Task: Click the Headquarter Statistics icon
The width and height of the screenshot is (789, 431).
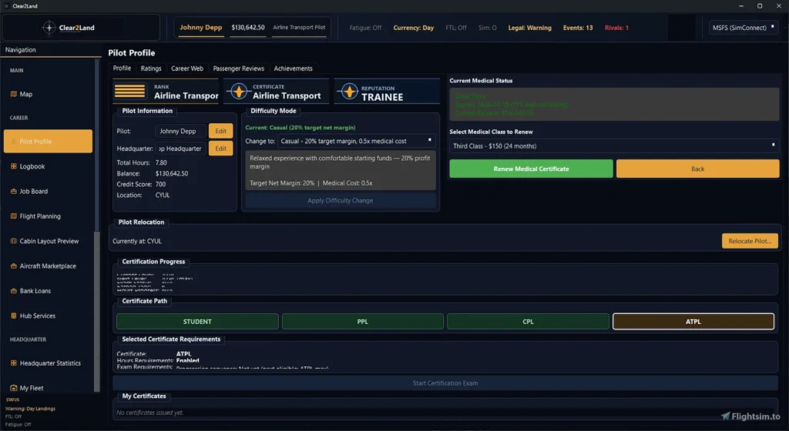Action: 13,363
